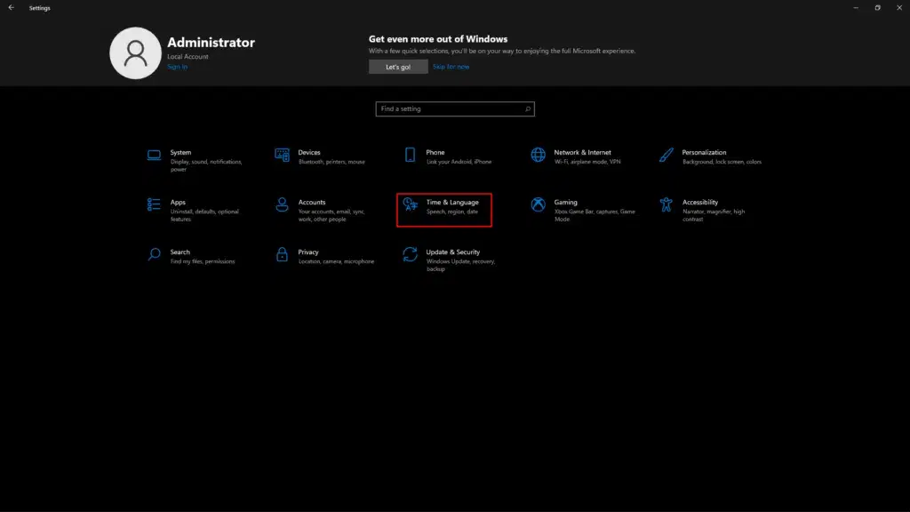This screenshot has width=910, height=512.
Task: Select the Accounts category label
Action: tap(312, 202)
